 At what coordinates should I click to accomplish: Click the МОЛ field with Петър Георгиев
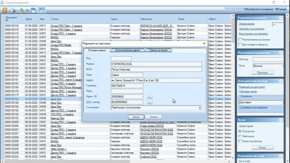(x=156, y=69)
